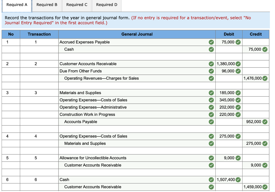Viewport: 275px width, 192px height.
Task: Click the checkmark beside Customer Accounts Receivable entry
Action: point(211,64)
